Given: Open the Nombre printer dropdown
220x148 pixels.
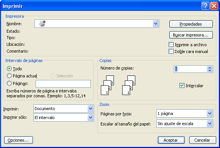Looking at the screenshot, I should 156,24.
